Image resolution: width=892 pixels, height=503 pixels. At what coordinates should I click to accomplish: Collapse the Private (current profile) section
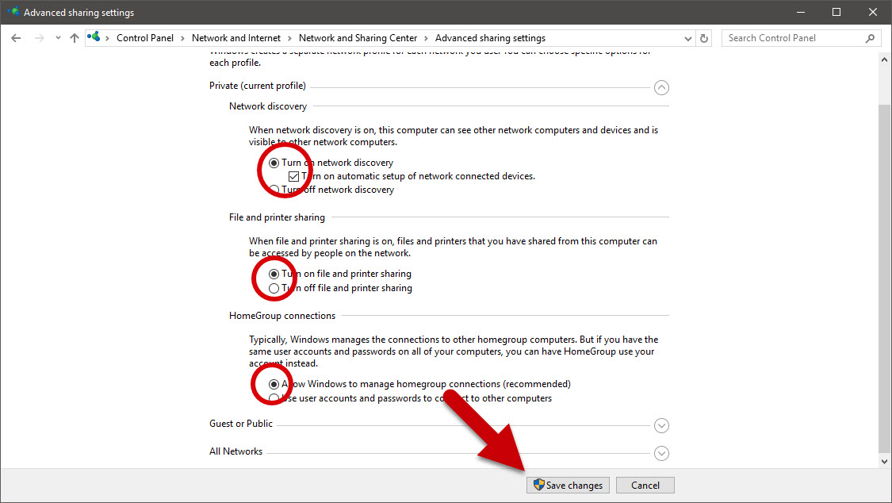[661, 87]
